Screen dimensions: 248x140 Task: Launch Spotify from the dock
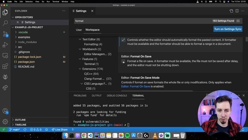127,136
